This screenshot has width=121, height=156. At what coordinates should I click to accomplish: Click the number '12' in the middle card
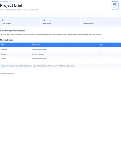click(x=44, y=20)
